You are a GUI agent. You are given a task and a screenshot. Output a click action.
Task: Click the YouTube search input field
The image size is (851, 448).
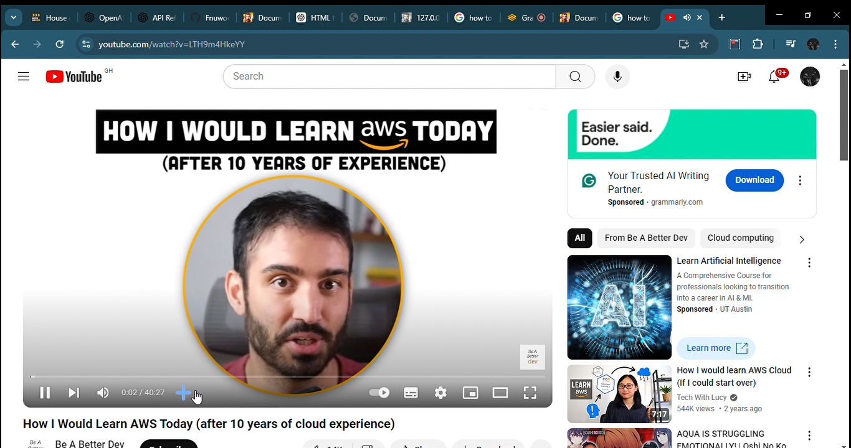(x=389, y=77)
